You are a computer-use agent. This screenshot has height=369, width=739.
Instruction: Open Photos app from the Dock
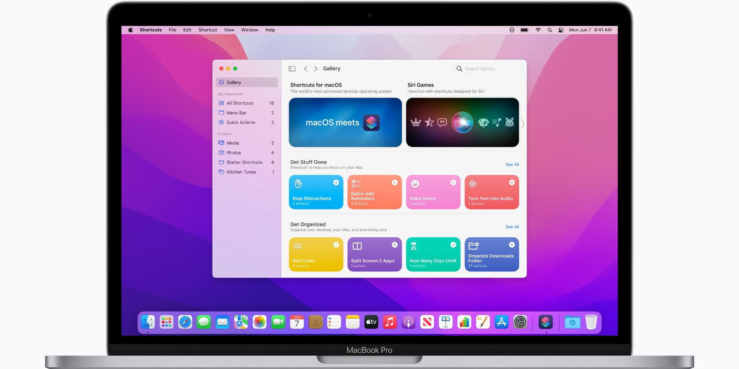[x=260, y=322]
